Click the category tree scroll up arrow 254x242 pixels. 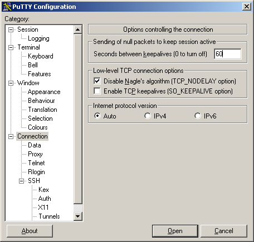(x=78, y=29)
